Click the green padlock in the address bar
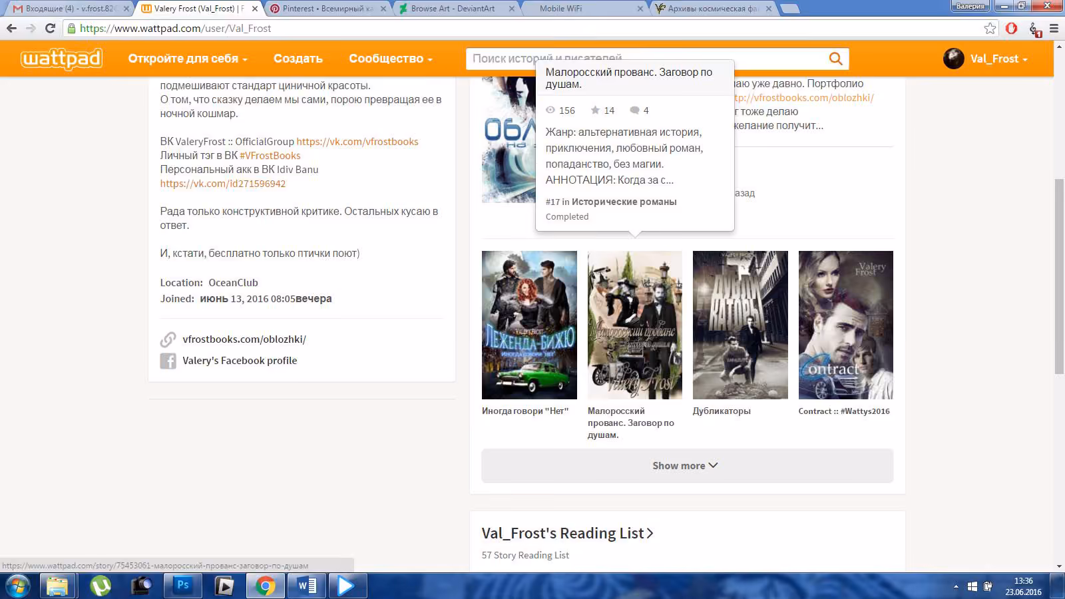 pyautogui.click(x=71, y=29)
